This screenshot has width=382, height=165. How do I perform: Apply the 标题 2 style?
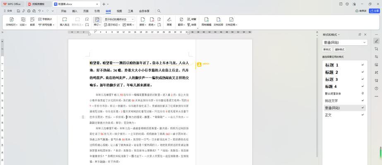[x=344, y=72]
